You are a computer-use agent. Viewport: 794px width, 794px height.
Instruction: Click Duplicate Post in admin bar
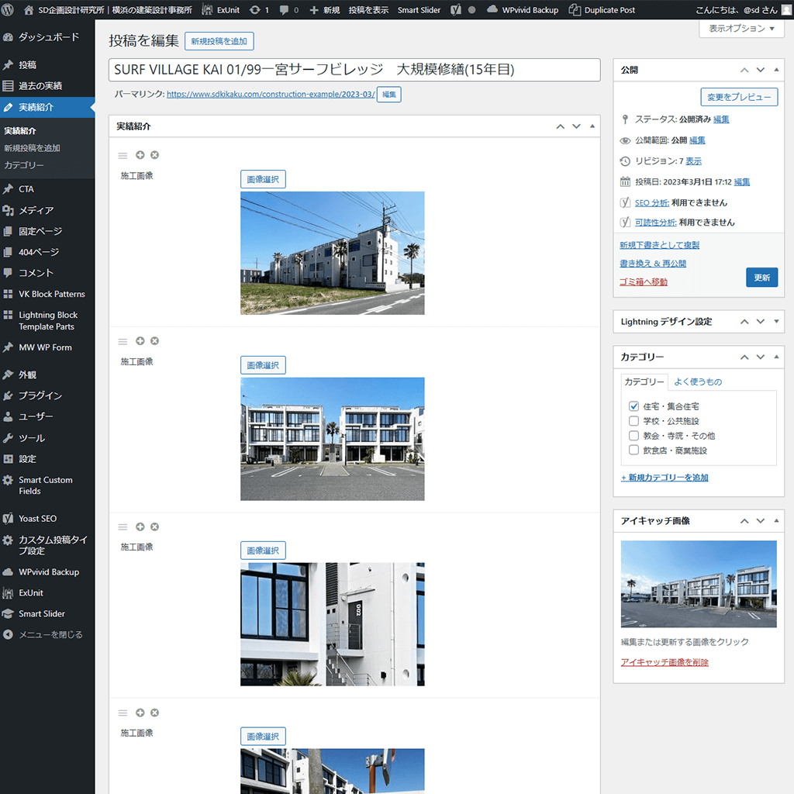(602, 9)
